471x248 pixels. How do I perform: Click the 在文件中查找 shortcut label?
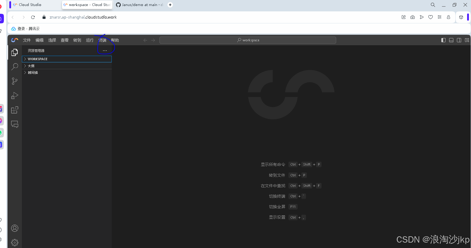pos(273,186)
